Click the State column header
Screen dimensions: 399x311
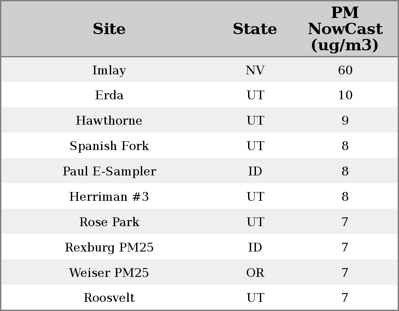tap(255, 29)
